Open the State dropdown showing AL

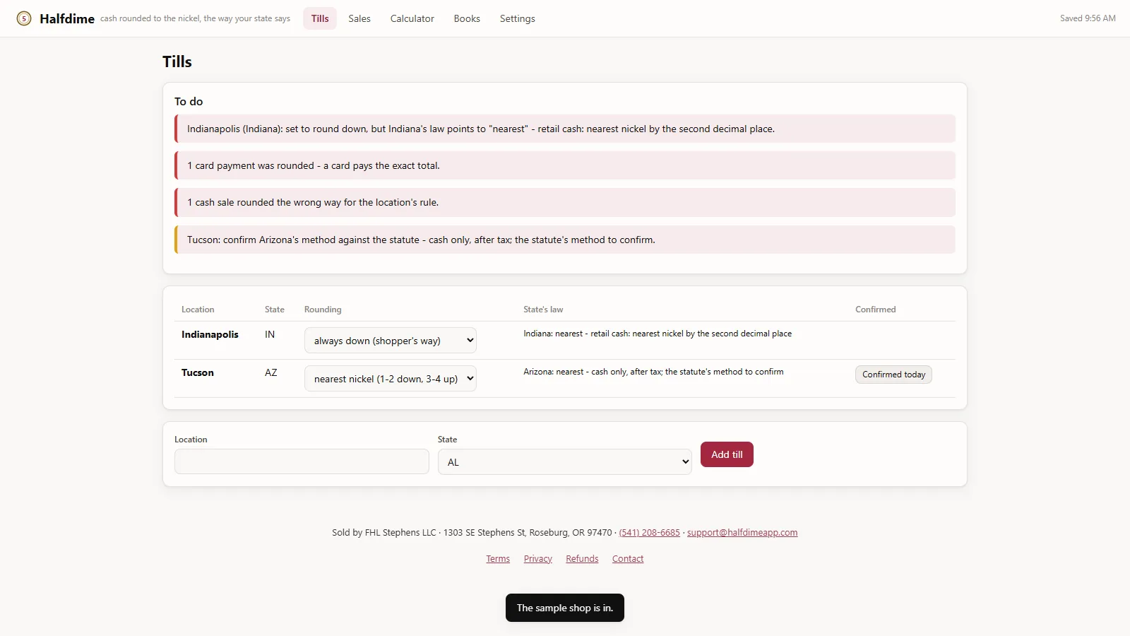pos(565,462)
